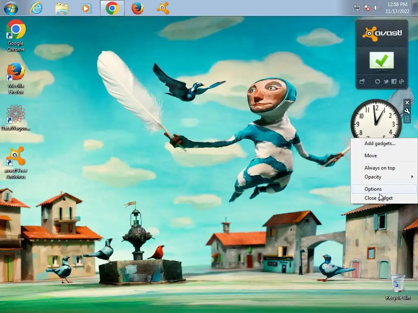Select the DataWagon desktop shortcut
This screenshot has height=313, width=418.
pyautogui.click(x=16, y=118)
